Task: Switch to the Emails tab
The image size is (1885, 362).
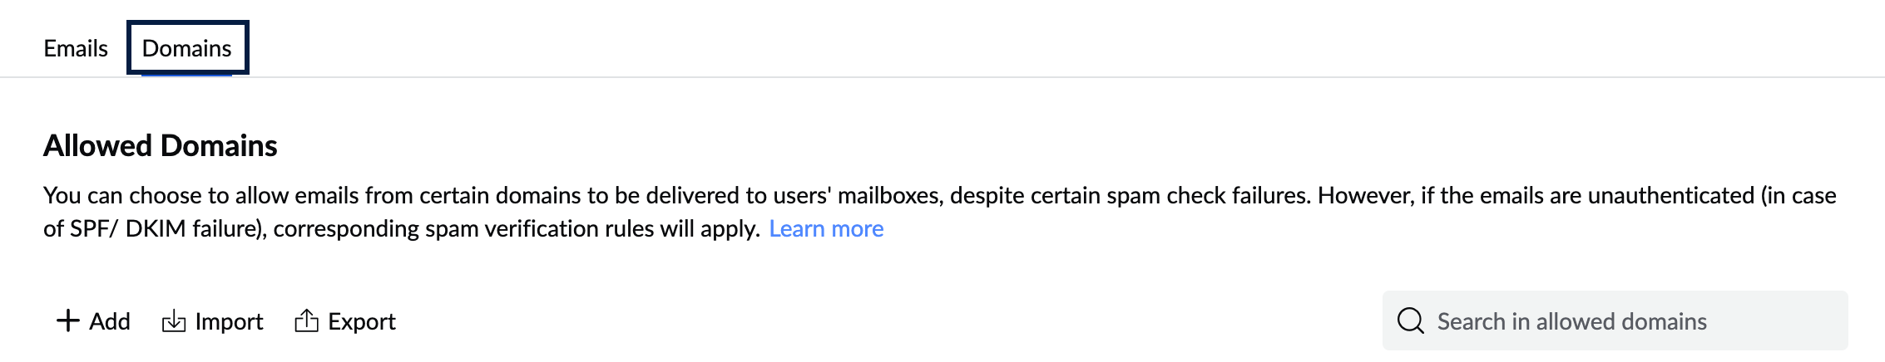Action: coord(76,48)
